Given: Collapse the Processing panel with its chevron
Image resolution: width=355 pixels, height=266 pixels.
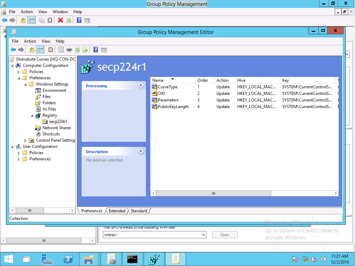Looking at the screenshot, I should click(x=141, y=86).
